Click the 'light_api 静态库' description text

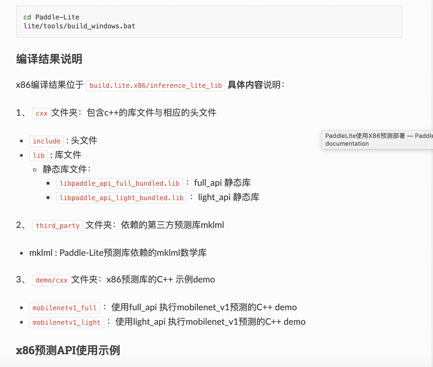click(229, 197)
